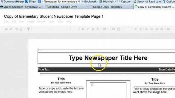The height and width of the screenshot is (98, 175).
Task: Expand the Diigo Highlight dropdown arrow
Action: (x=116, y=2)
